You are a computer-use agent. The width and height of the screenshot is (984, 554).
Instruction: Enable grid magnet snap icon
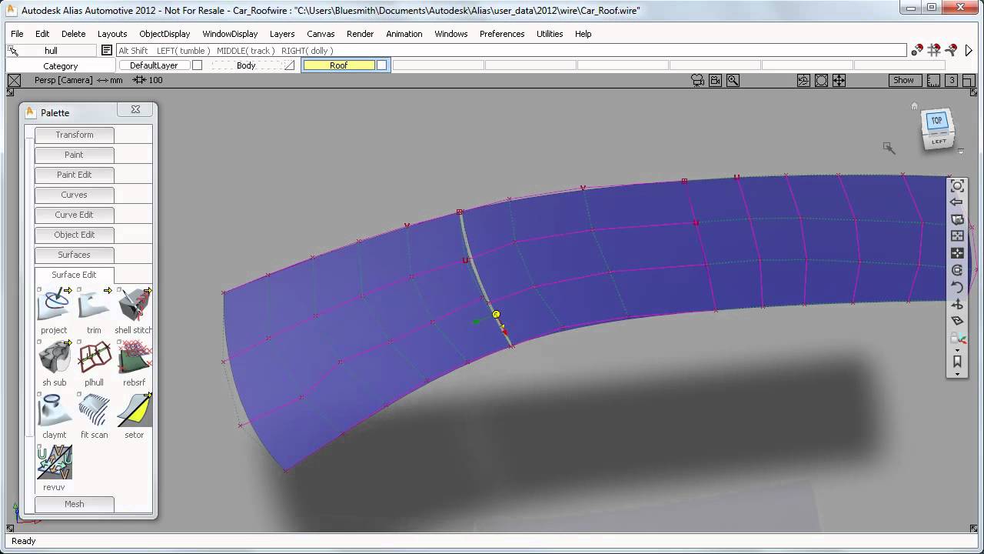tap(934, 51)
